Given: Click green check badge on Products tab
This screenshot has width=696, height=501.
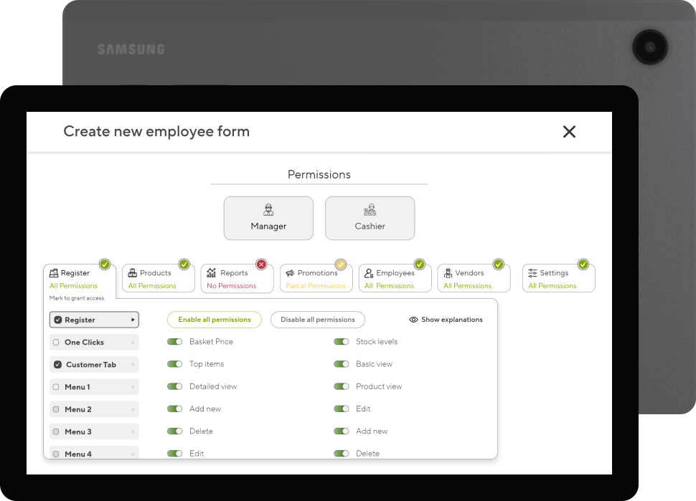Looking at the screenshot, I should [184, 264].
